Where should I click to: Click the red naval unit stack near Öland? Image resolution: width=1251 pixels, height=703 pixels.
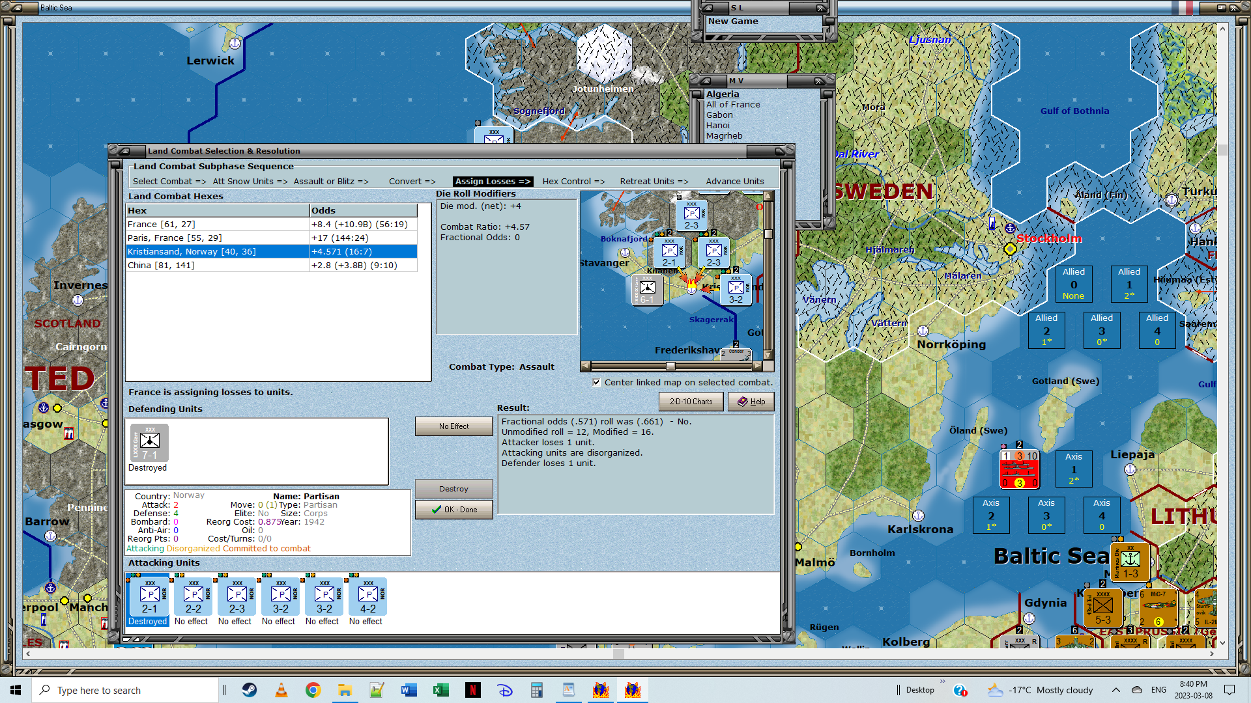pos(1019,469)
